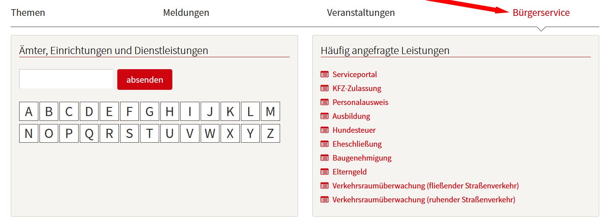Choose letter K in the alphabet index

pos(230,111)
